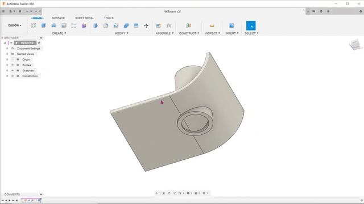Select the Extent v2 document tab
The image size is (364, 204).
[x=172, y=11]
